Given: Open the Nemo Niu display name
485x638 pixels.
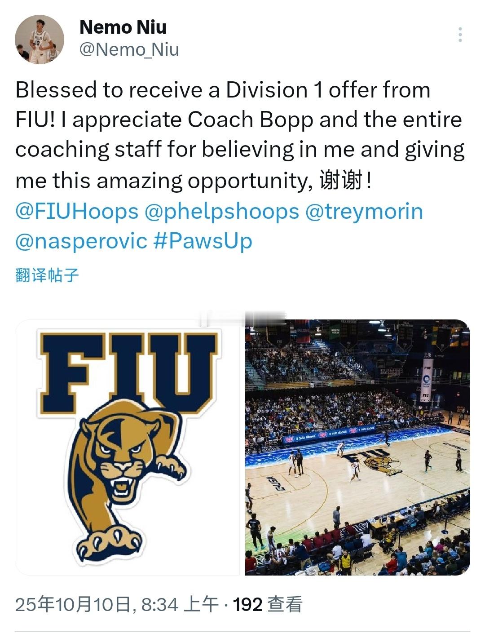Looking at the screenshot, I should tap(123, 27).
